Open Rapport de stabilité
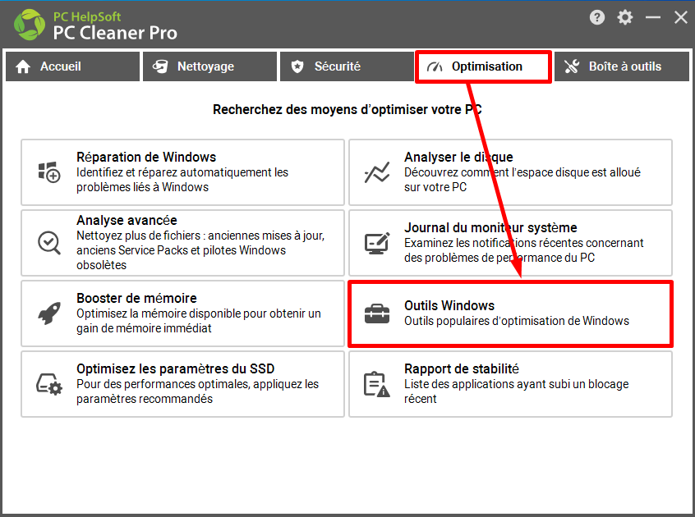695x517 pixels. [511, 384]
